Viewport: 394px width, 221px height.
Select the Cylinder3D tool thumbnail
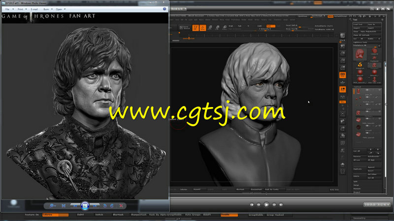pos(374,51)
